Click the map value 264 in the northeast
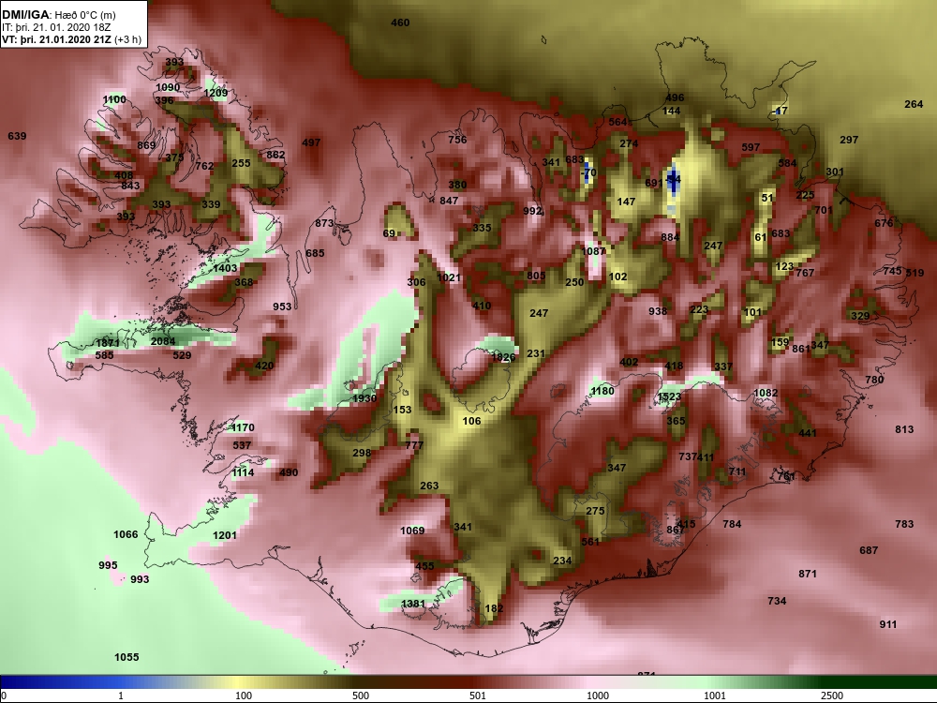The image size is (937, 703). coord(913,104)
